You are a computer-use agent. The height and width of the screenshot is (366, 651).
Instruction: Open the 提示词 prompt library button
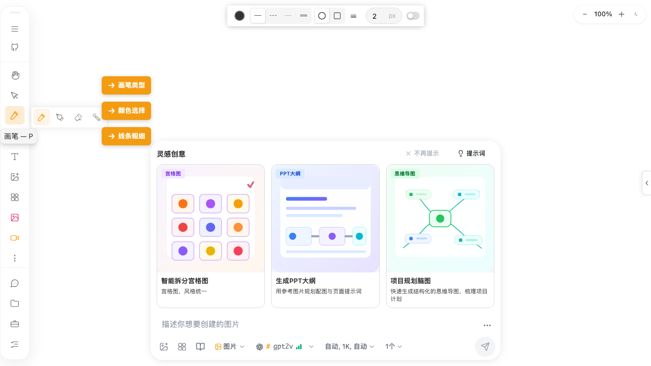471,154
